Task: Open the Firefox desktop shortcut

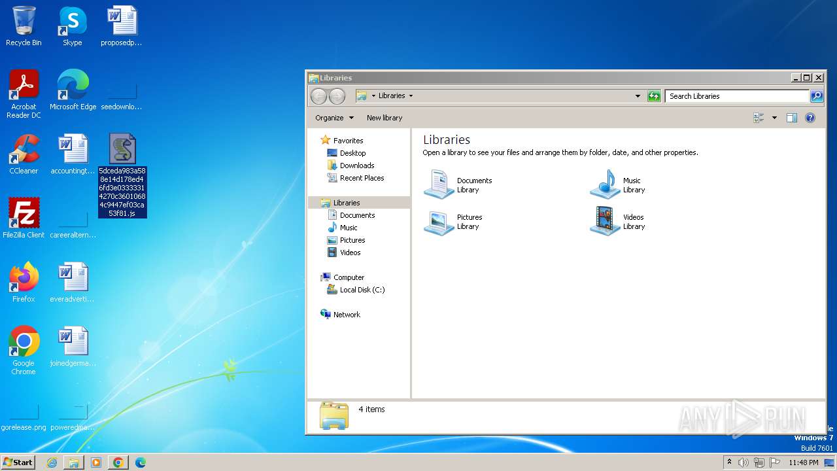Action: coord(24,283)
